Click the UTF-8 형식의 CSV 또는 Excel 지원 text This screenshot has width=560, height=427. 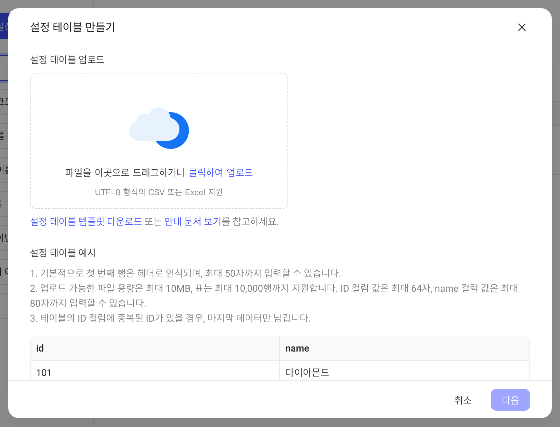click(159, 192)
